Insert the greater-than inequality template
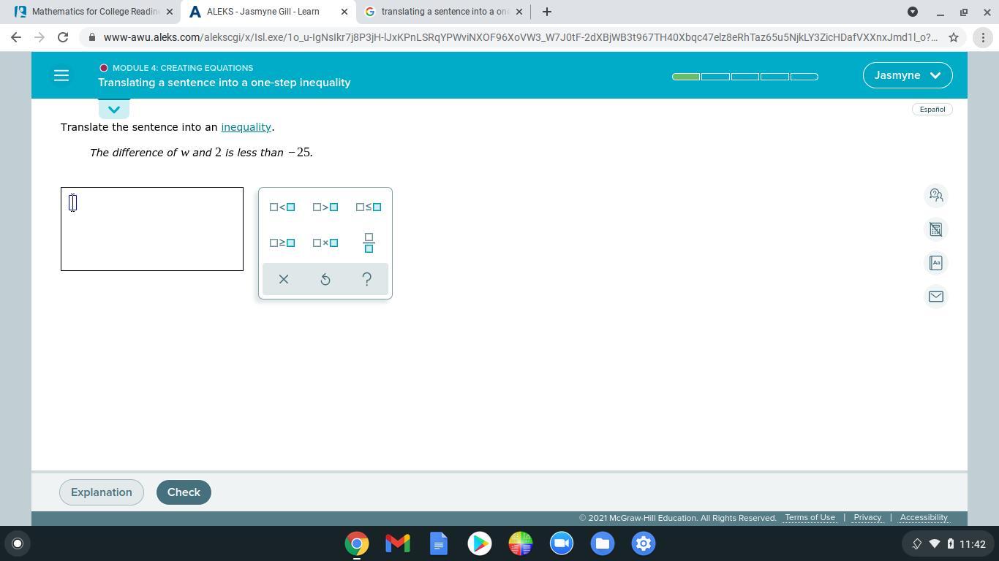Screen dimensions: 999x561 click(325, 207)
